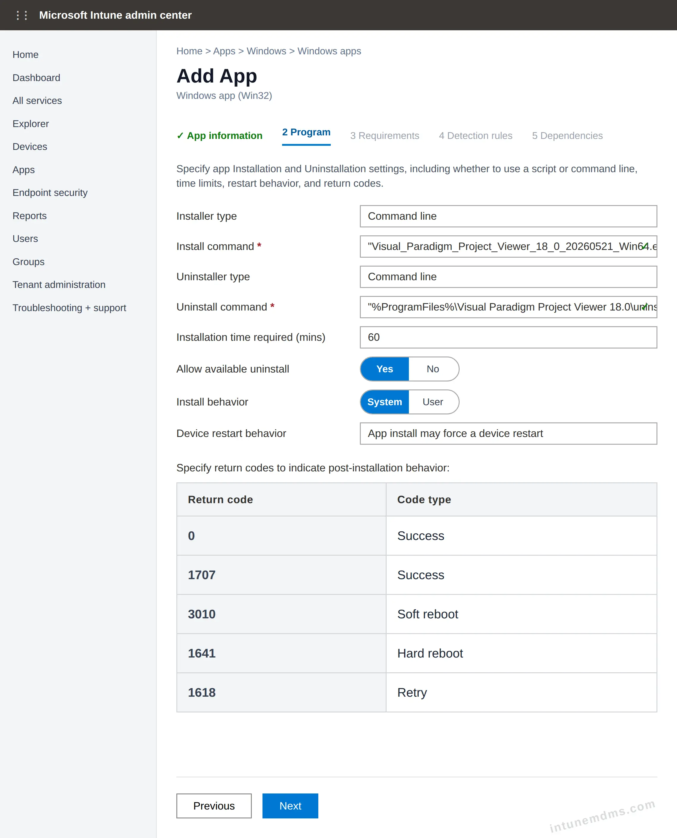Expand the Device restart behavior dropdown
Viewport: 677px width, 838px height.
pos(508,433)
